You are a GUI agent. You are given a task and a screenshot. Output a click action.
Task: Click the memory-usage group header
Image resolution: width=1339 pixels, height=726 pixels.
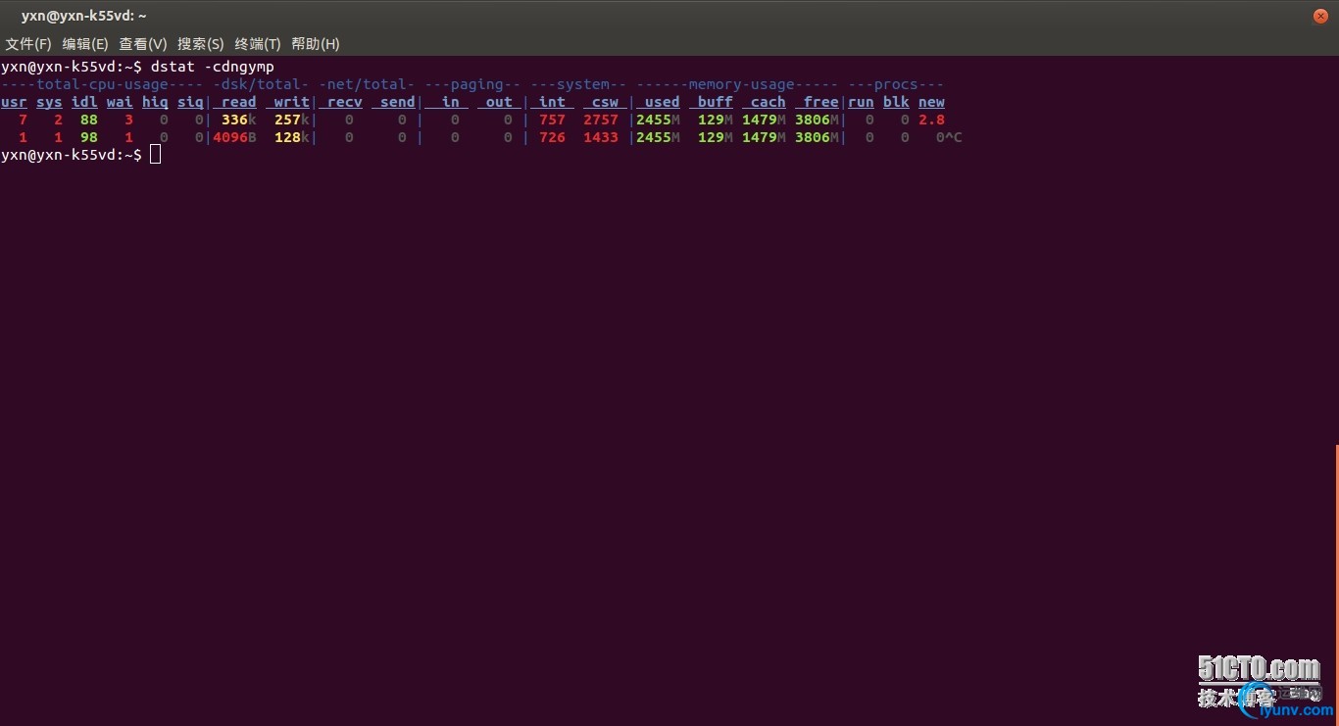point(737,84)
